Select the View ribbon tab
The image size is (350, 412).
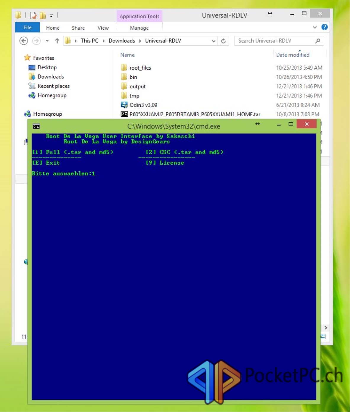pyautogui.click(x=103, y=28)
